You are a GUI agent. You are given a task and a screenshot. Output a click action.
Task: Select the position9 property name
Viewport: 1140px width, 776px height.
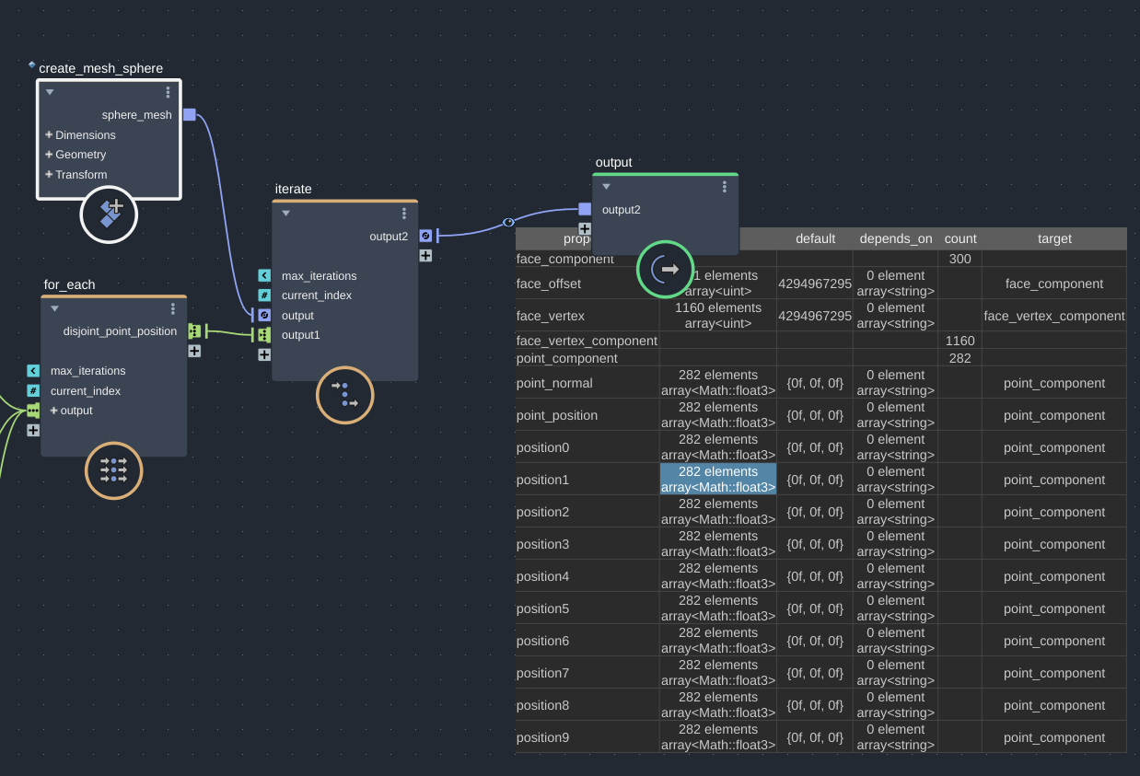pyautogui.click(x=543, y=737)
